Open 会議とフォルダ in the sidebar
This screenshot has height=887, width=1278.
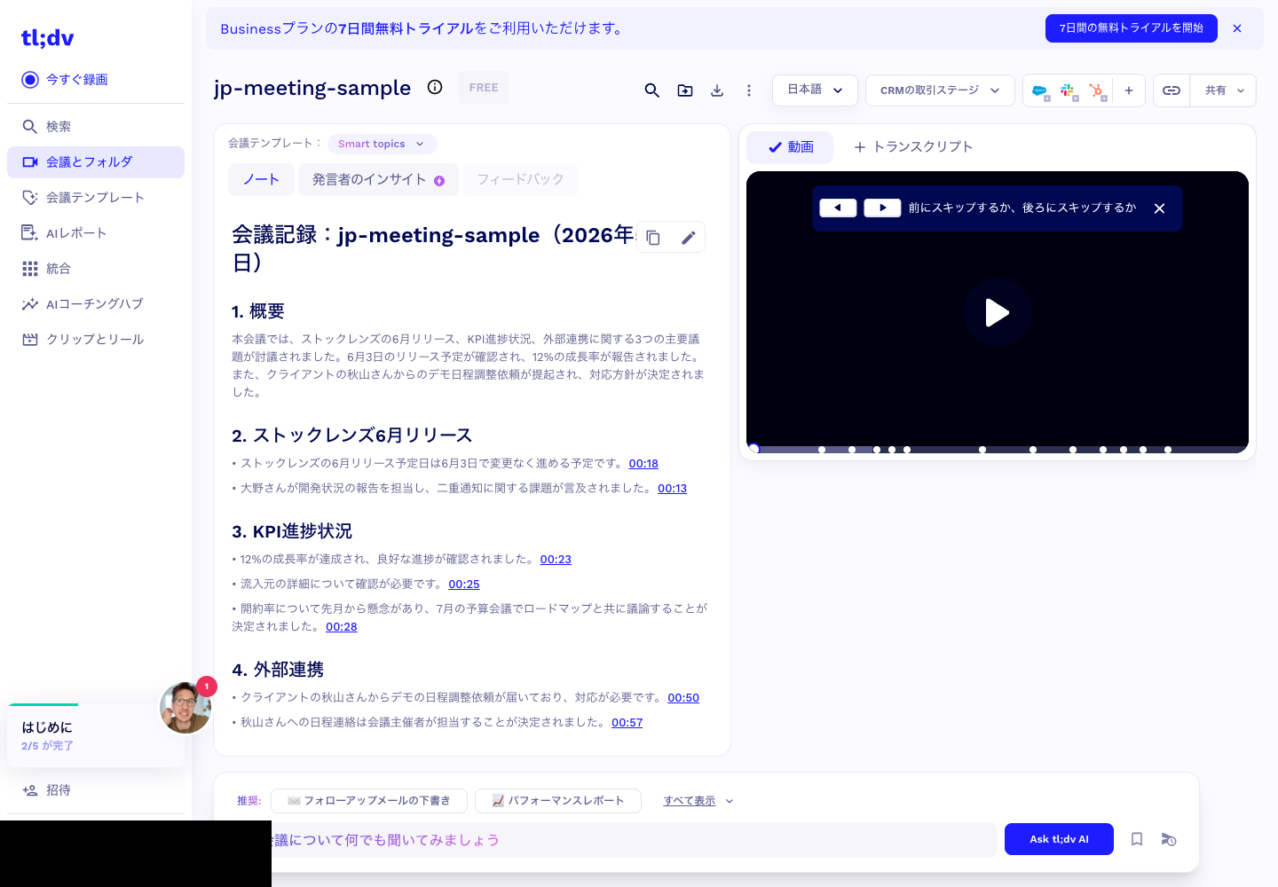(x=96, y=162)
